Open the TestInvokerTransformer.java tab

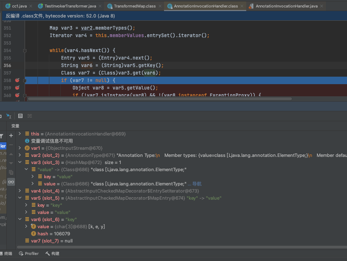pos(70,6)
